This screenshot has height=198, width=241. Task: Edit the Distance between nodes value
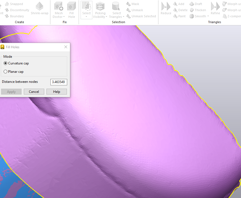tap(58, 82)
